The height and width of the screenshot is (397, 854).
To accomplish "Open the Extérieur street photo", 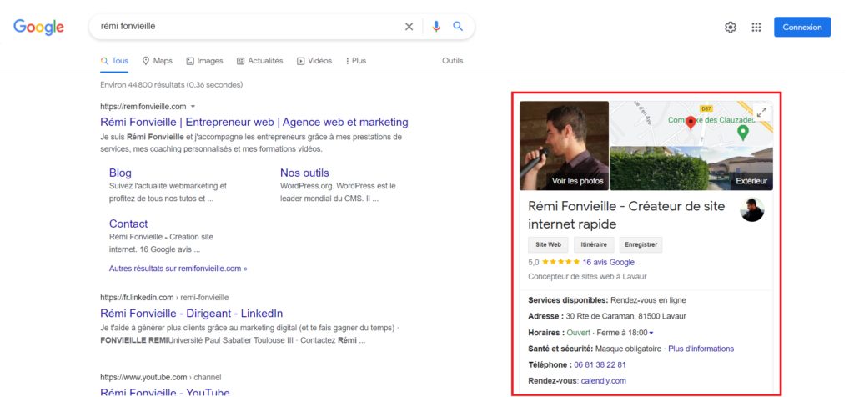I will click(691, 168).
